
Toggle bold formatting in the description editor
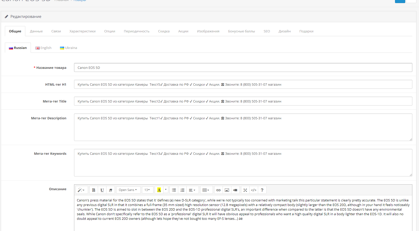pos(94,190)
